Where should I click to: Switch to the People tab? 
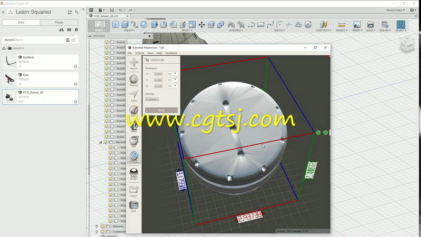59,22
